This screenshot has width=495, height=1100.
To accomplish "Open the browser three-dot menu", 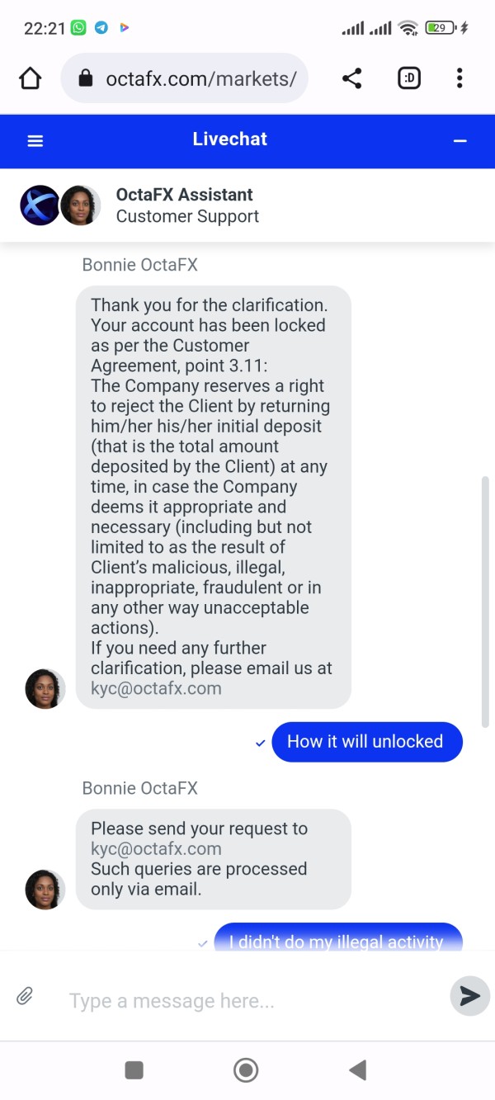I will (x=460, y=78).
